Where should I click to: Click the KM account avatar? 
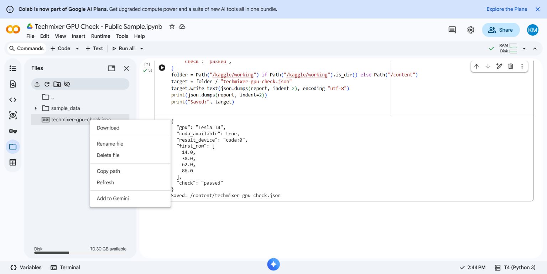click(533, 30)
